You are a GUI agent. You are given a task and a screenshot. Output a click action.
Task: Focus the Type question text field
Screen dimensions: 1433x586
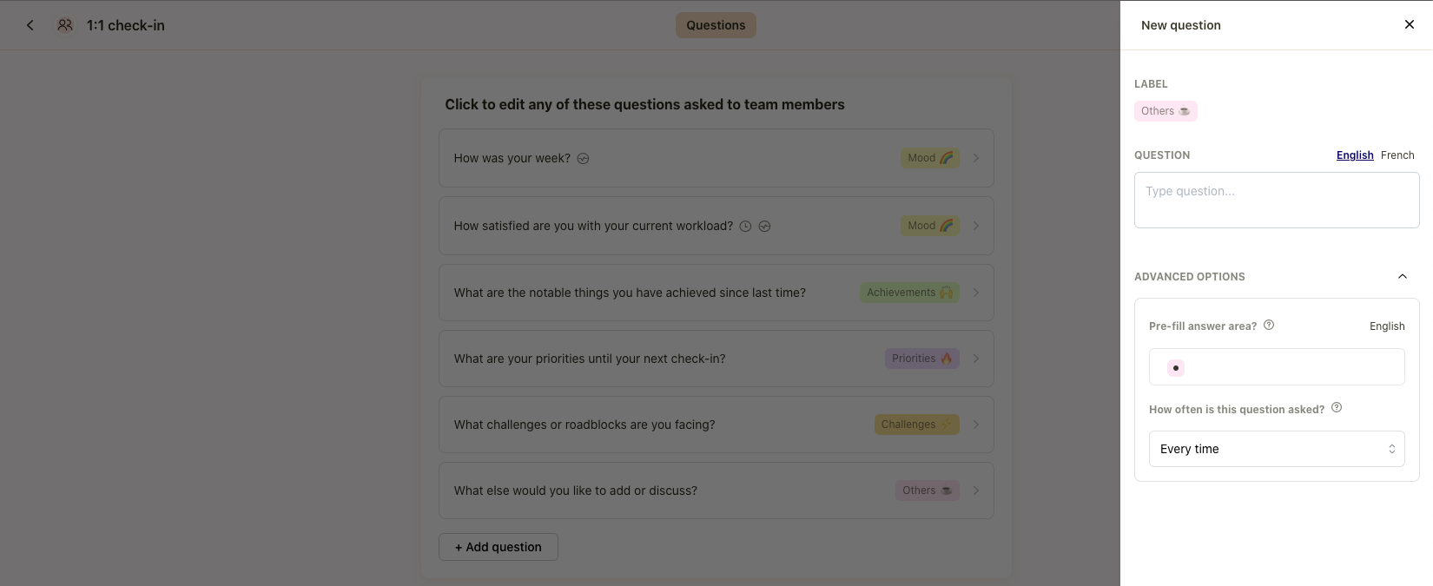coord(1277,200)
